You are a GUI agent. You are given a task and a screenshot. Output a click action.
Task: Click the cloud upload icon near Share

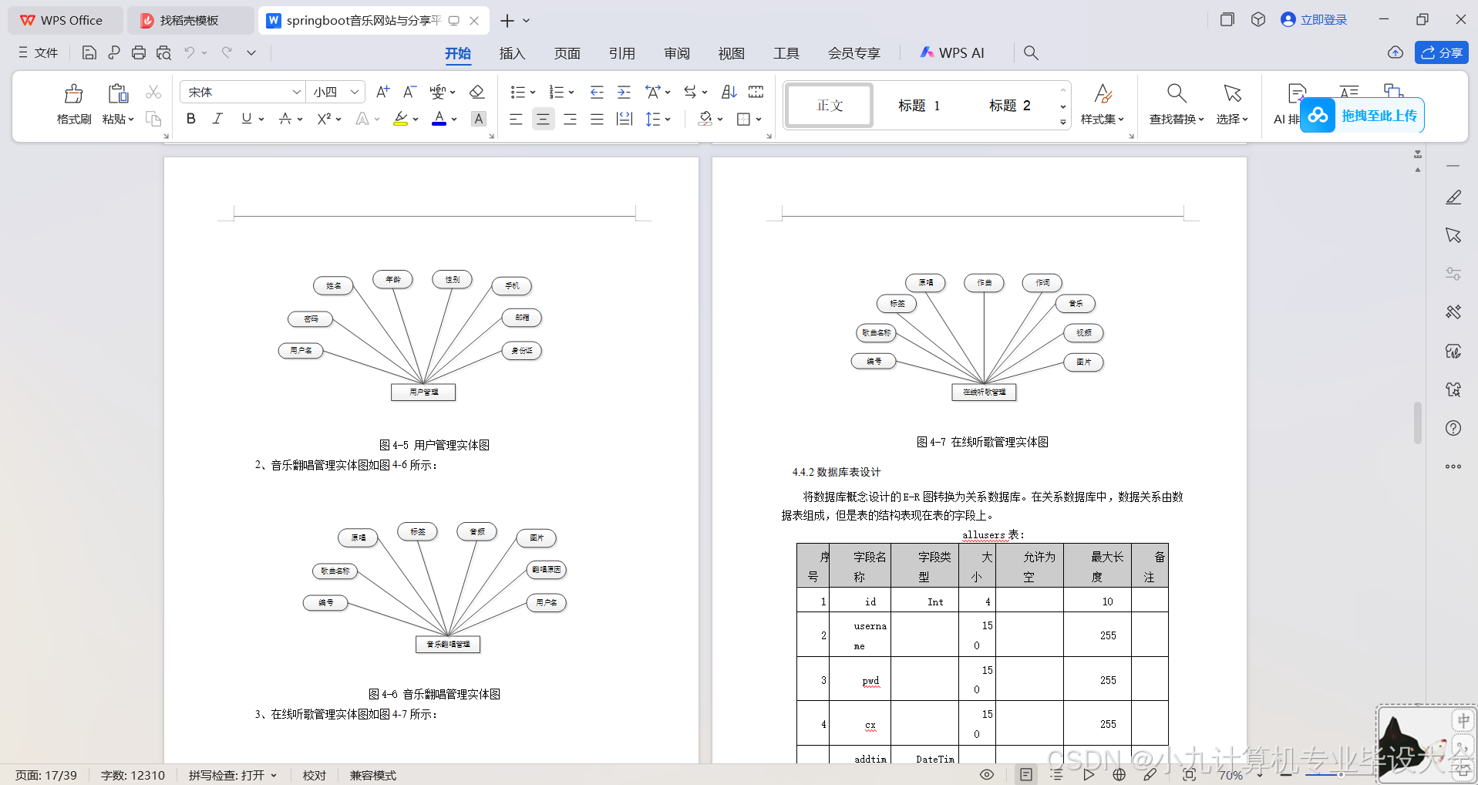1395,52
